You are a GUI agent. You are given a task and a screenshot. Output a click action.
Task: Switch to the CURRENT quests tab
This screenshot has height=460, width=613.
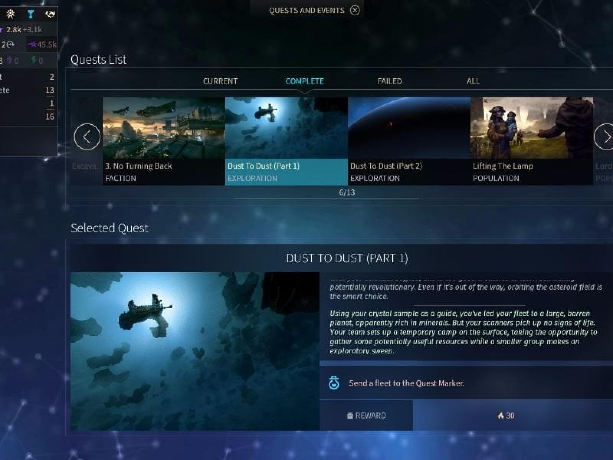pos(220,81)
